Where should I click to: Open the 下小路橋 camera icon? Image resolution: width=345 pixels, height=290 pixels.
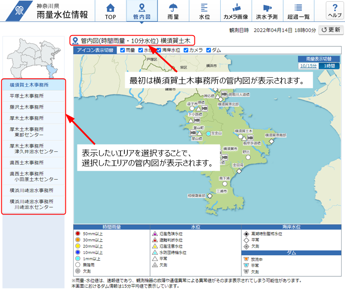coord(197,120)
